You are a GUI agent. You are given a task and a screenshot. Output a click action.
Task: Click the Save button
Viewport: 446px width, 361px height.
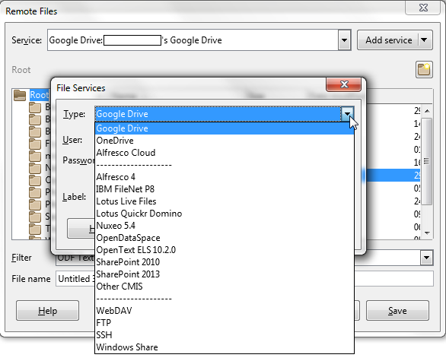[397, 311]
